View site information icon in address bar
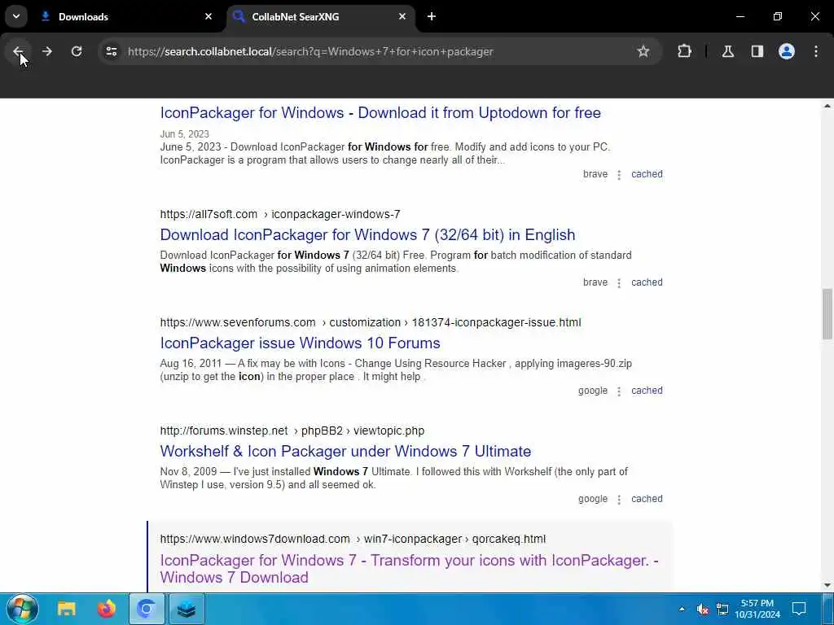 pos(111,51)
